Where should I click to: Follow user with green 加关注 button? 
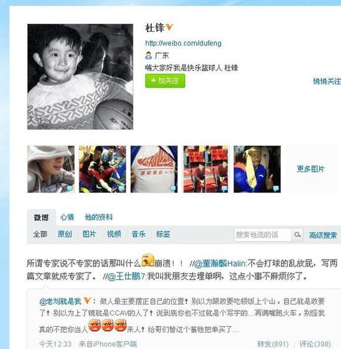pyautogui.click(x=165, y=81)
